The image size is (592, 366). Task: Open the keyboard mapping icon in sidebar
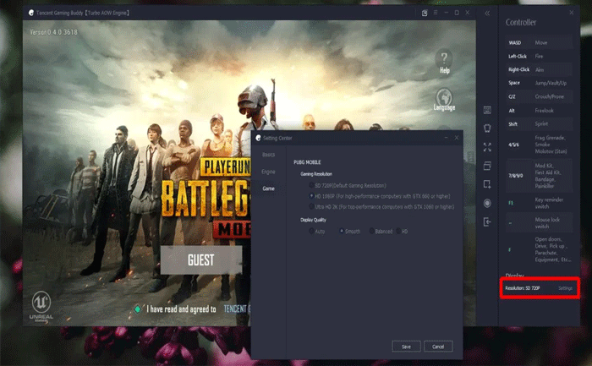(x=487, y=110)
